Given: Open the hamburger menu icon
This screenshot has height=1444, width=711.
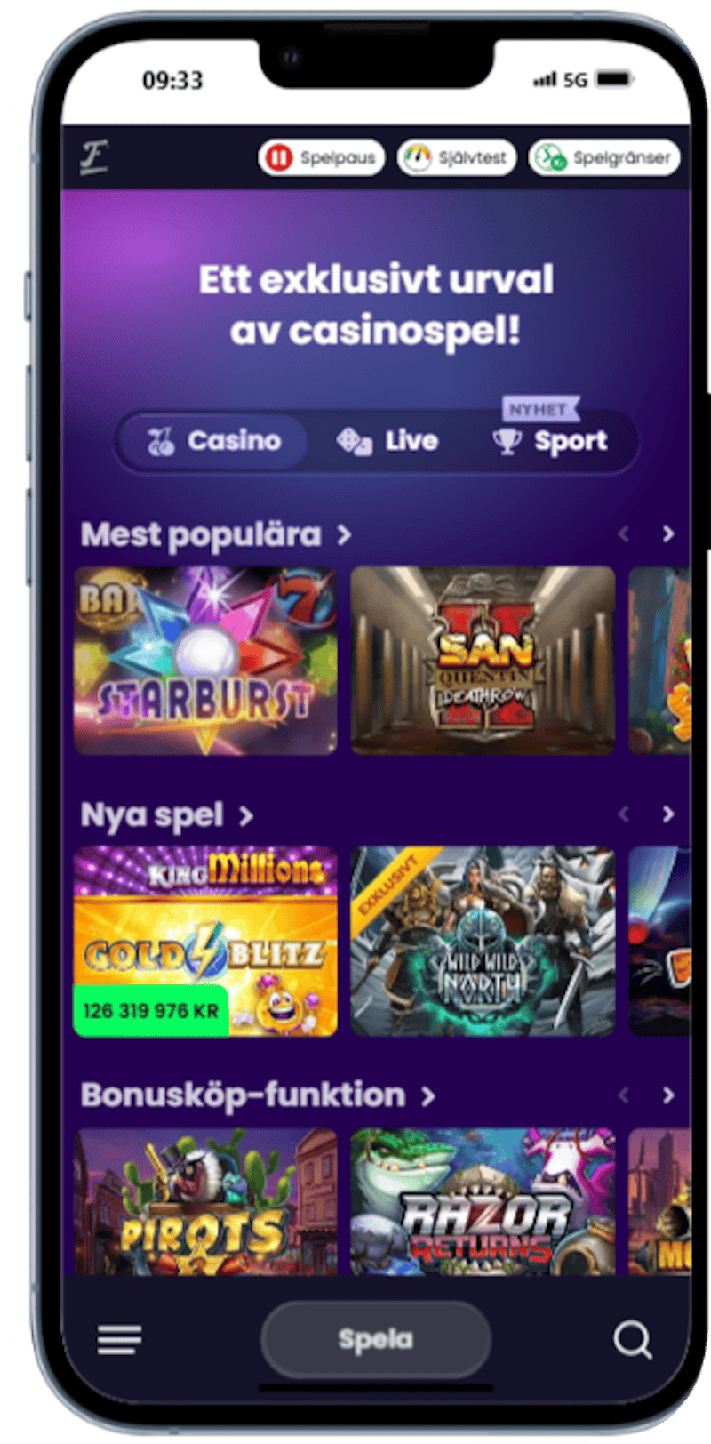Looking at the screenshot, I should pyautogui.click(x=120, y=1339).
